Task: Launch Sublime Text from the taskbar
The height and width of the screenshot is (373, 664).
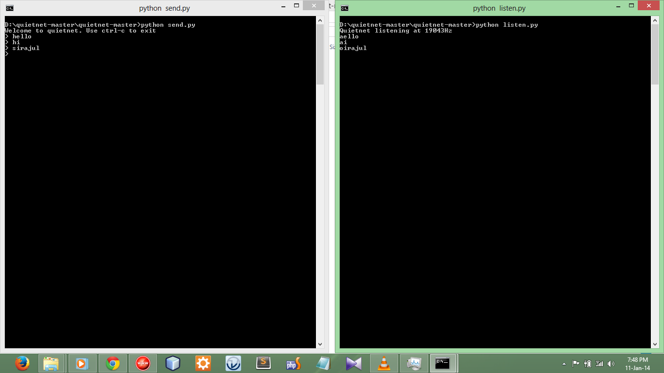Action: 263,363
